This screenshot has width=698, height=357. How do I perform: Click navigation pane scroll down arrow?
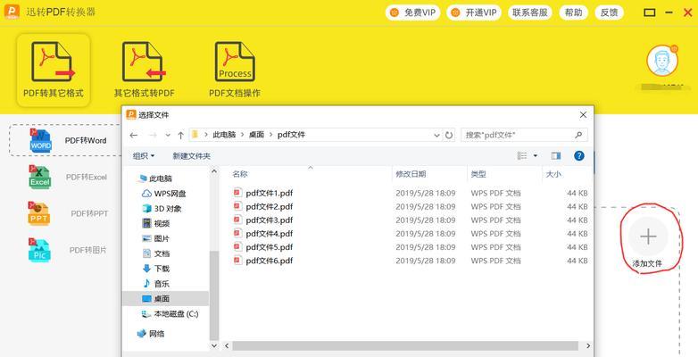[x=214, y=345]
